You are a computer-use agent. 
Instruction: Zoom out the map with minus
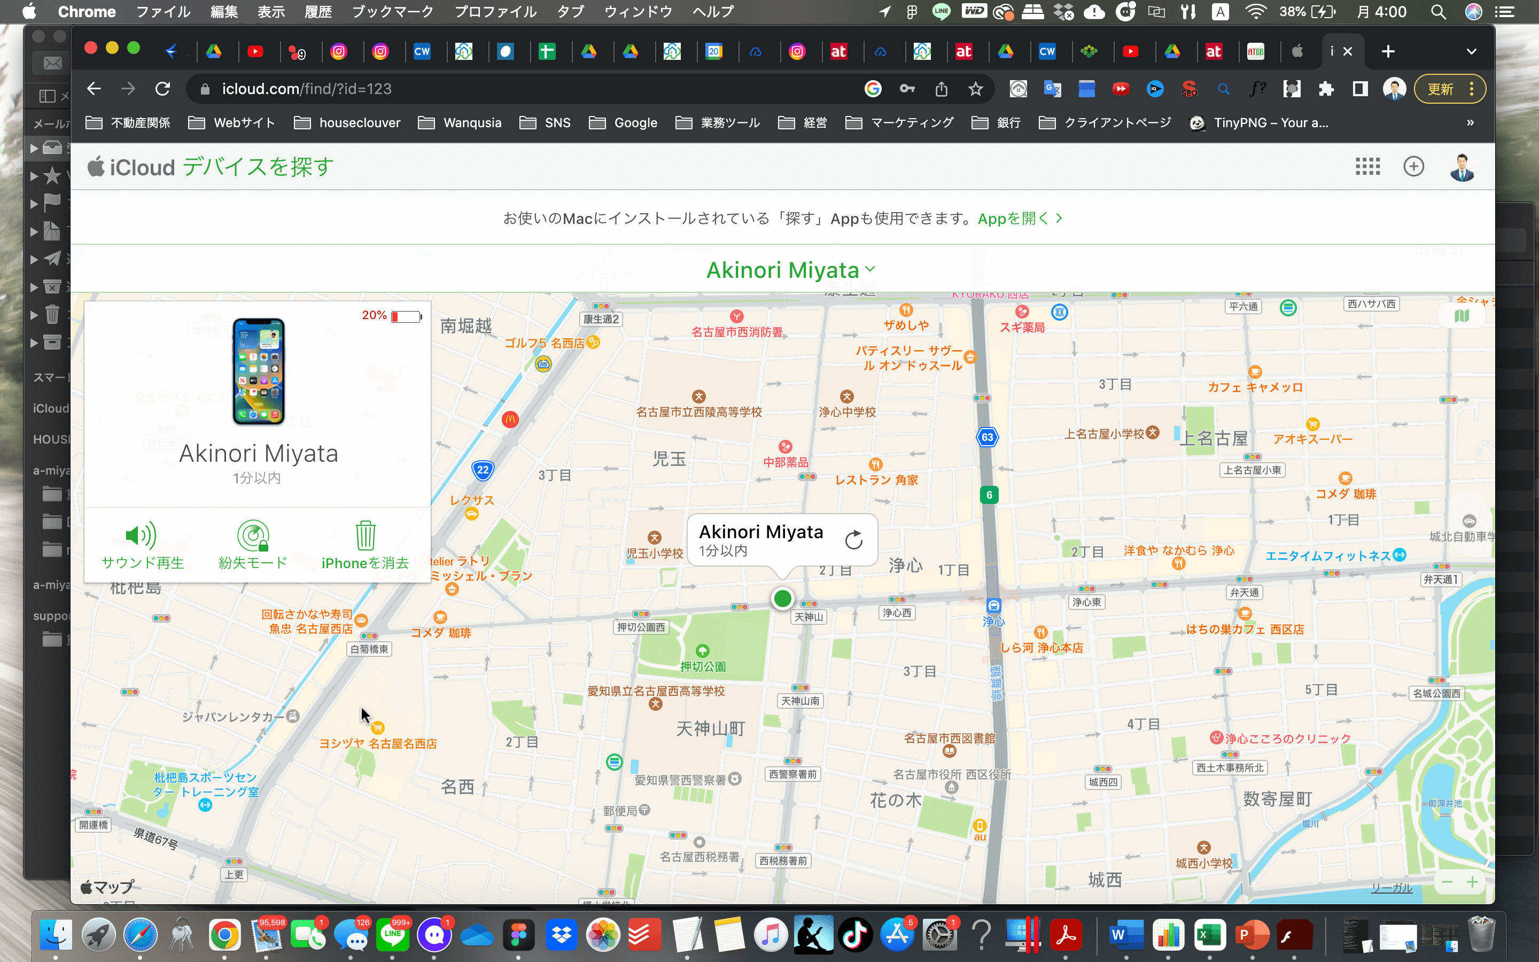point(1447,882)
